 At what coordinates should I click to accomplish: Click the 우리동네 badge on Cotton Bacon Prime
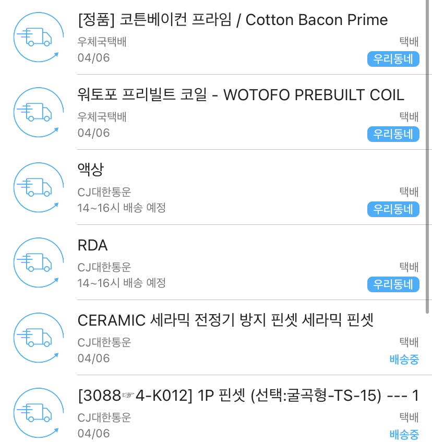tap(393, 59)
